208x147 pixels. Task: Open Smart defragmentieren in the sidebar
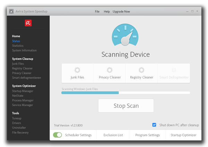pos(27,78)
